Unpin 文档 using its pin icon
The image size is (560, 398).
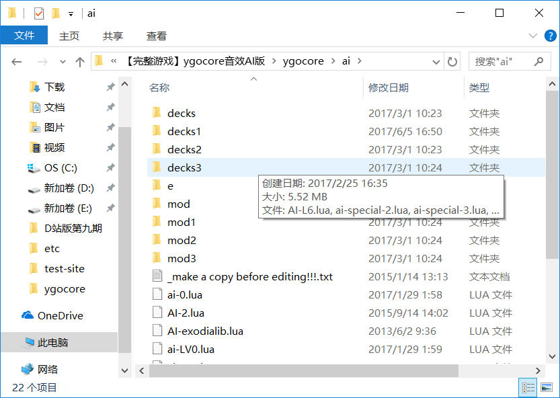pyautogui.click(x=111, y=107)
